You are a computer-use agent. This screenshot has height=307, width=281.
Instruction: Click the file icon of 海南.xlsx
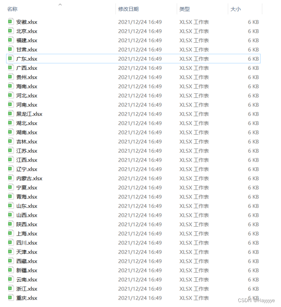click(11, 86)
